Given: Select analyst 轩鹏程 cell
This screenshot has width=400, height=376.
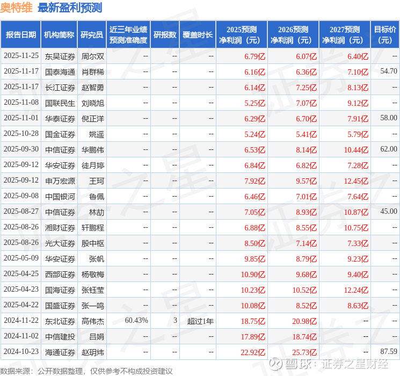Looking at the screenshot, I should click(92, 228).
